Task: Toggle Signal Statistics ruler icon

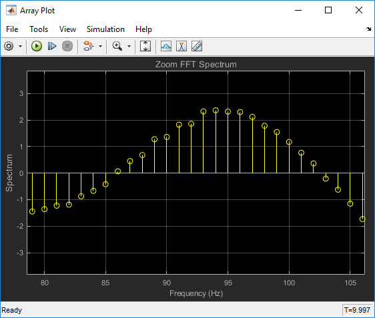Action: click(x=197, y=46)
